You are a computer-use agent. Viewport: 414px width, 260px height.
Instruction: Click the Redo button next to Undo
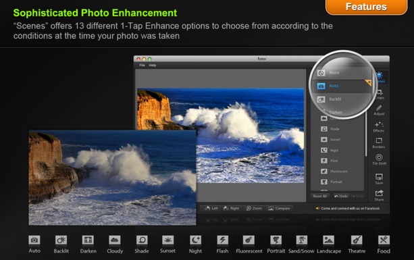(x=357, y=196)
